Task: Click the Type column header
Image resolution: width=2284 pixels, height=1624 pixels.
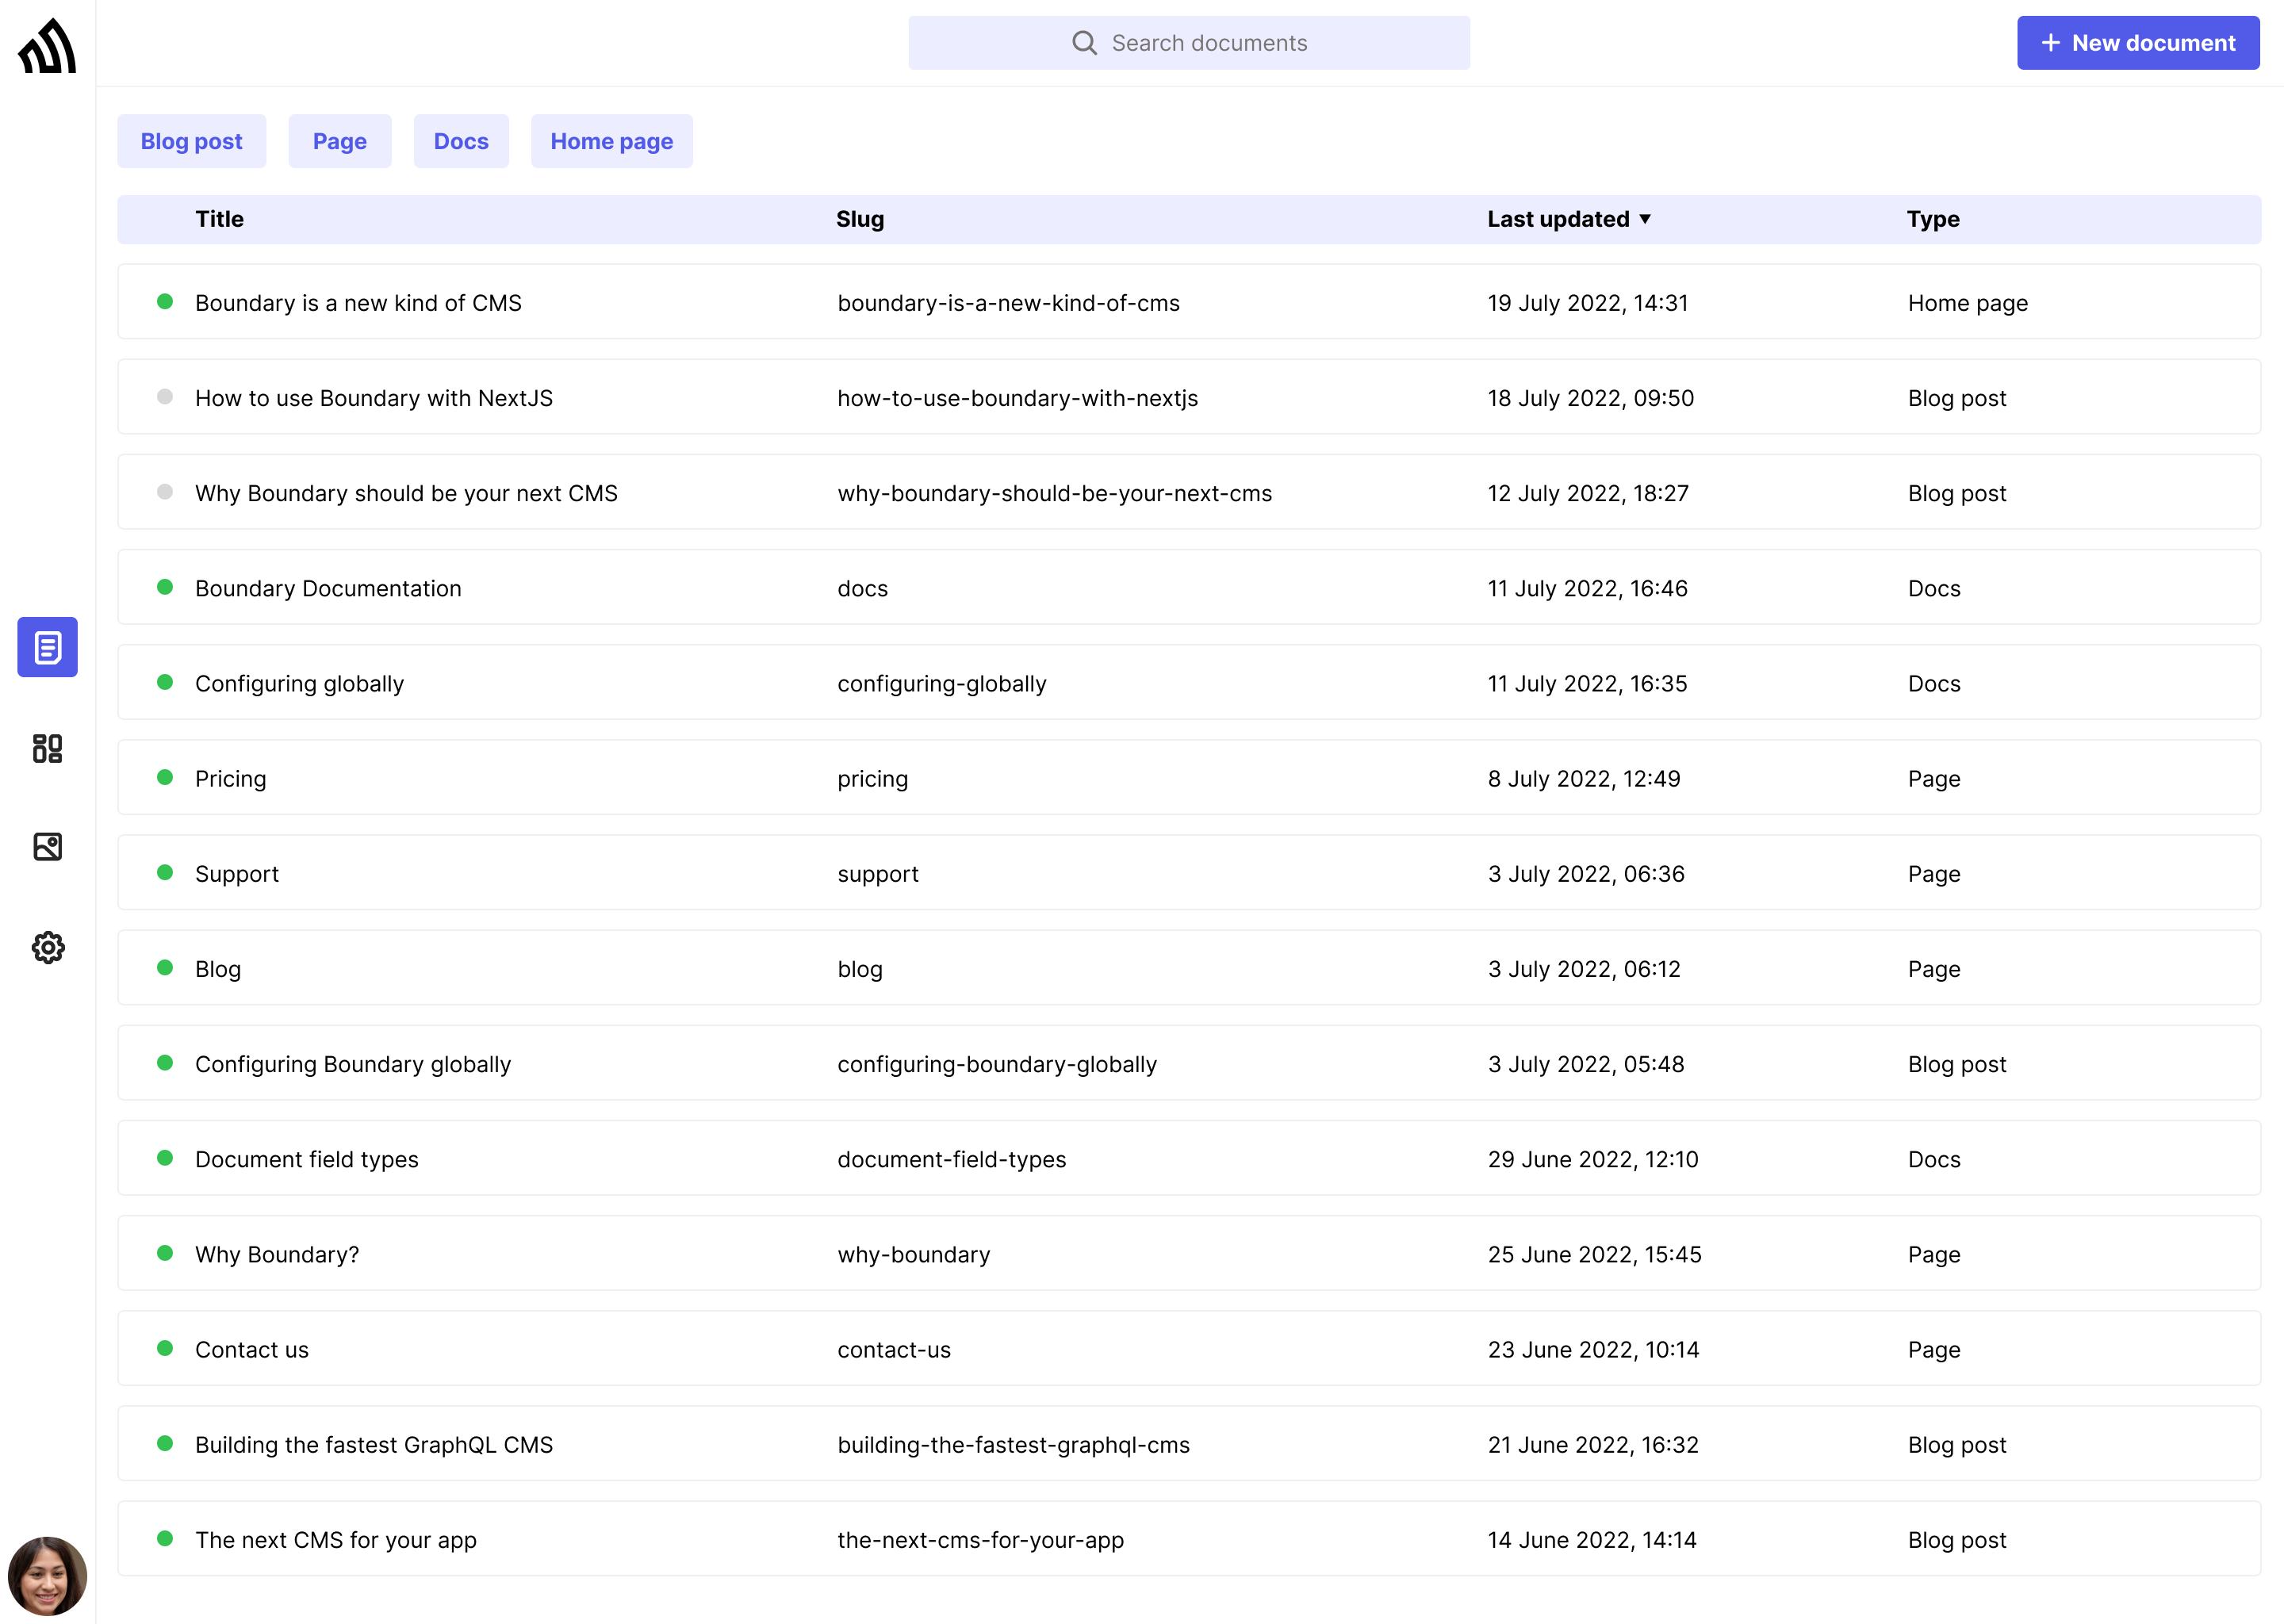Action: pyautogui.click(x=1933, y=219)
